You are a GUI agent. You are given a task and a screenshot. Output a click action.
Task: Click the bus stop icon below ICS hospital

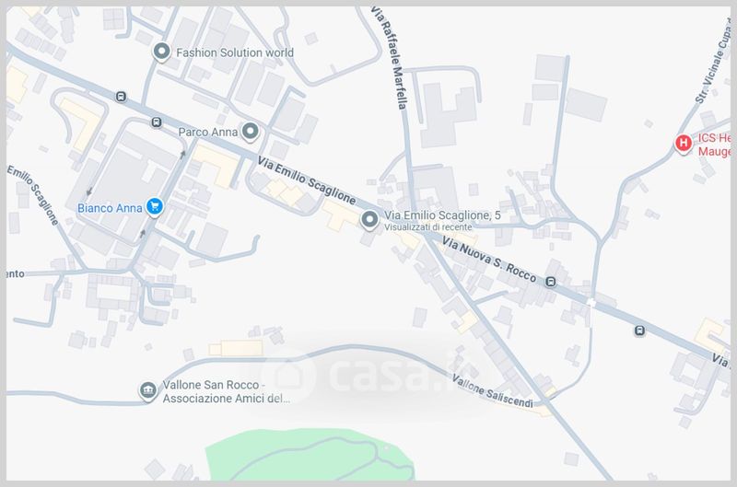point(639,330)
